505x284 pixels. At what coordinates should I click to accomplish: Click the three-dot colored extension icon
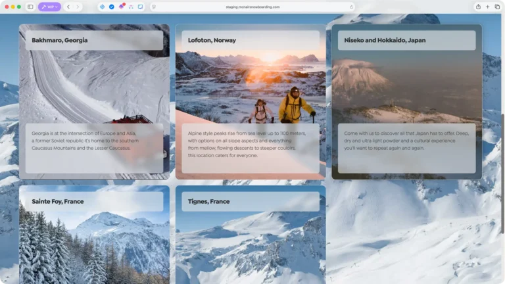[131, 7]
